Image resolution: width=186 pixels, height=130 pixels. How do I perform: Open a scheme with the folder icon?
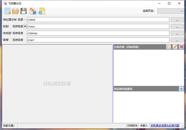coord(15,11)
